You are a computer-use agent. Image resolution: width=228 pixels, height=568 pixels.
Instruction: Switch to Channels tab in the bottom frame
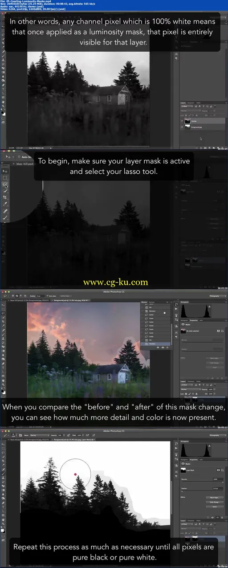(x=191, y=521)
